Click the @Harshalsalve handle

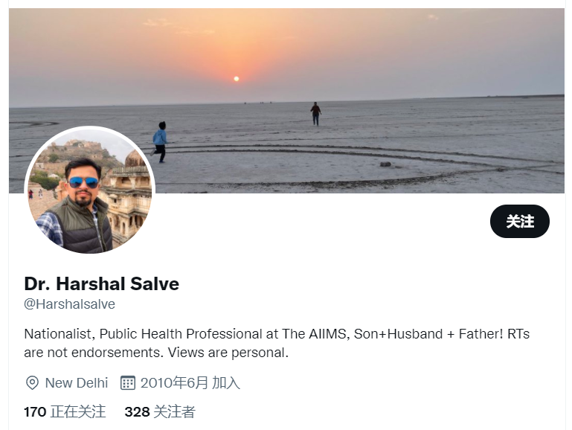pyautogui.click(x=69, y=304)
